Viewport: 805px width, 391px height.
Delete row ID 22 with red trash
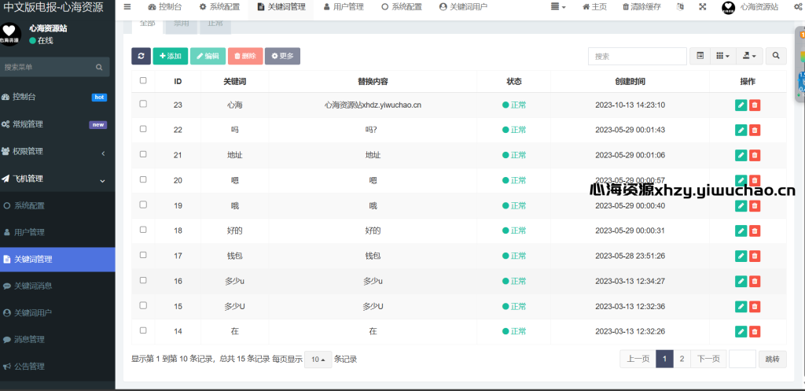(x=754, y=130)
